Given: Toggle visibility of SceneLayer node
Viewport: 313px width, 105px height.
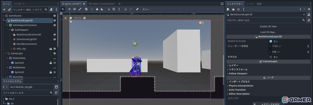Looking at the screenshot, I should pyautogui.click(x=55, y=53).
